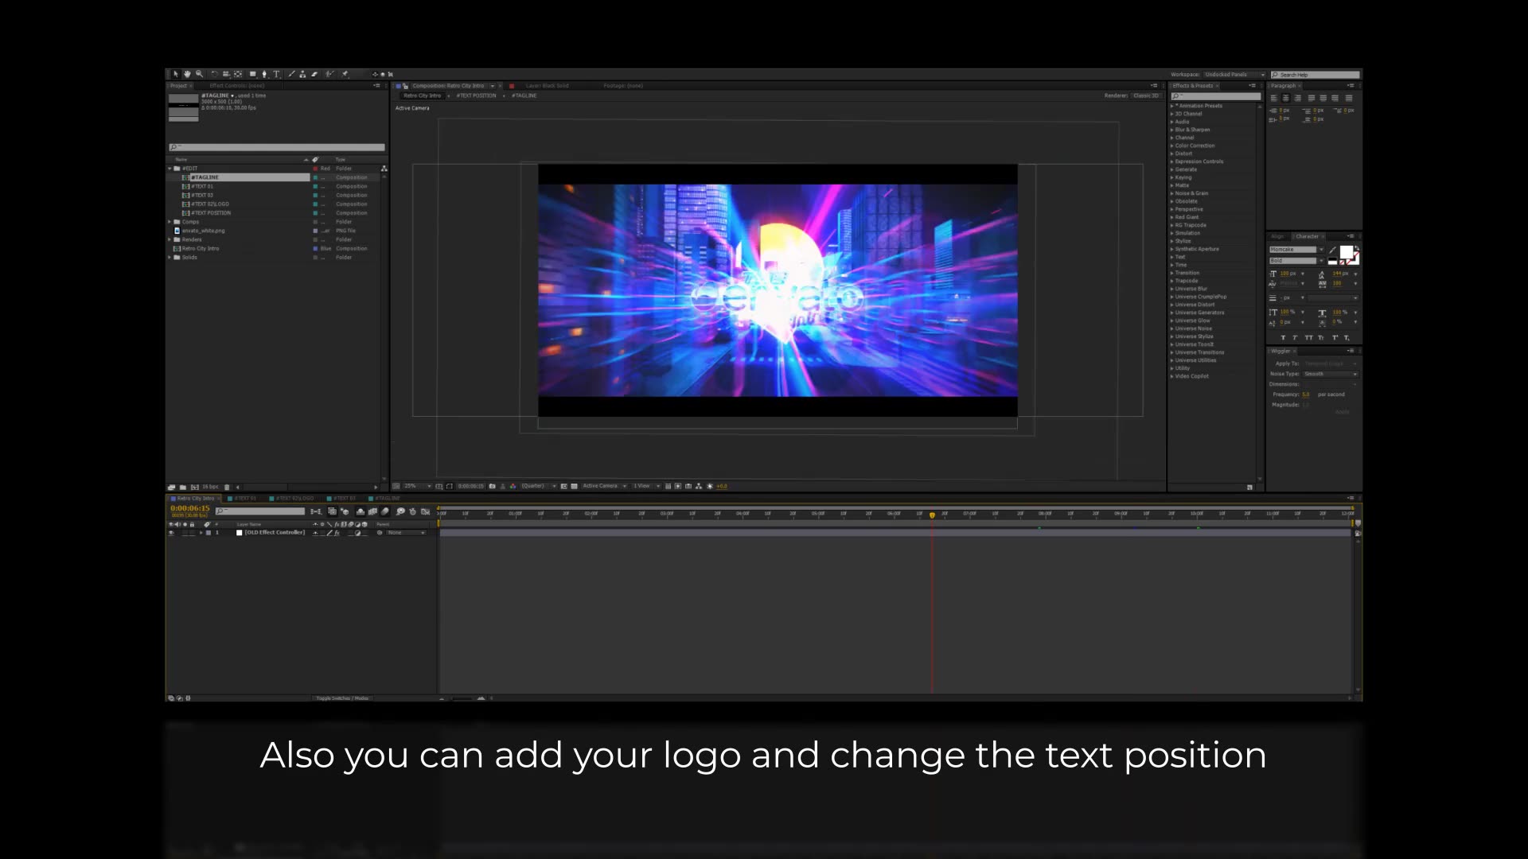1528x859 pixels.
Task: Select the Zoom magnifier tool
Action: click(199, 74)
